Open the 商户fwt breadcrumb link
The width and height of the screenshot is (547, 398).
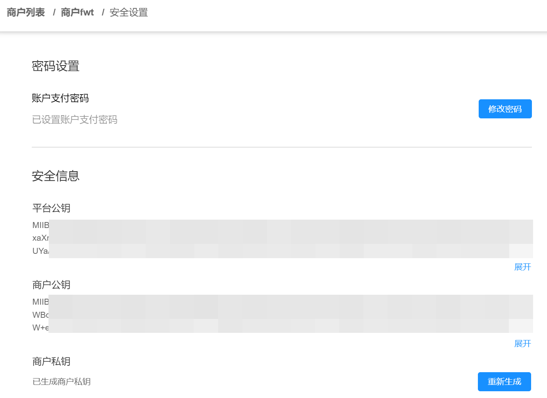click(x=77, y=12)
